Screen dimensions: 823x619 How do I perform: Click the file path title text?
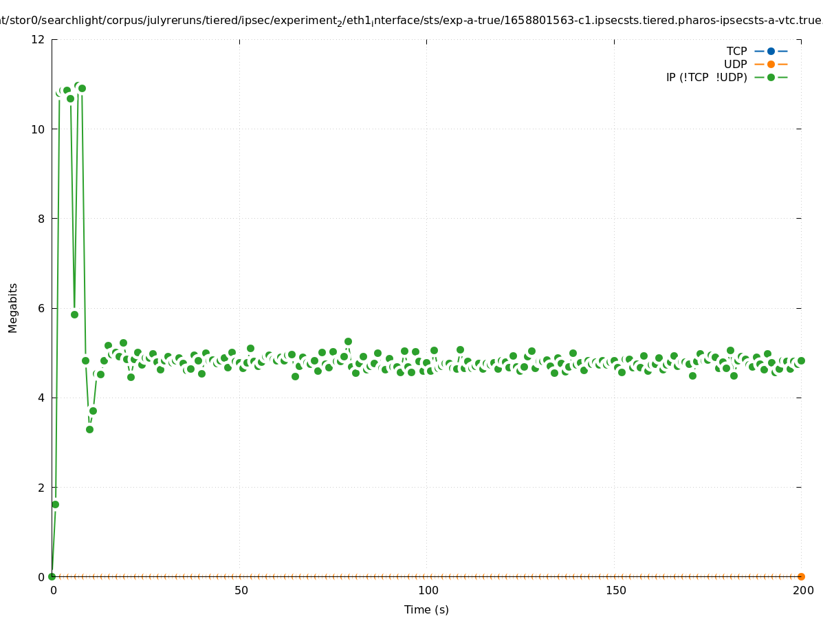(411, 21)
